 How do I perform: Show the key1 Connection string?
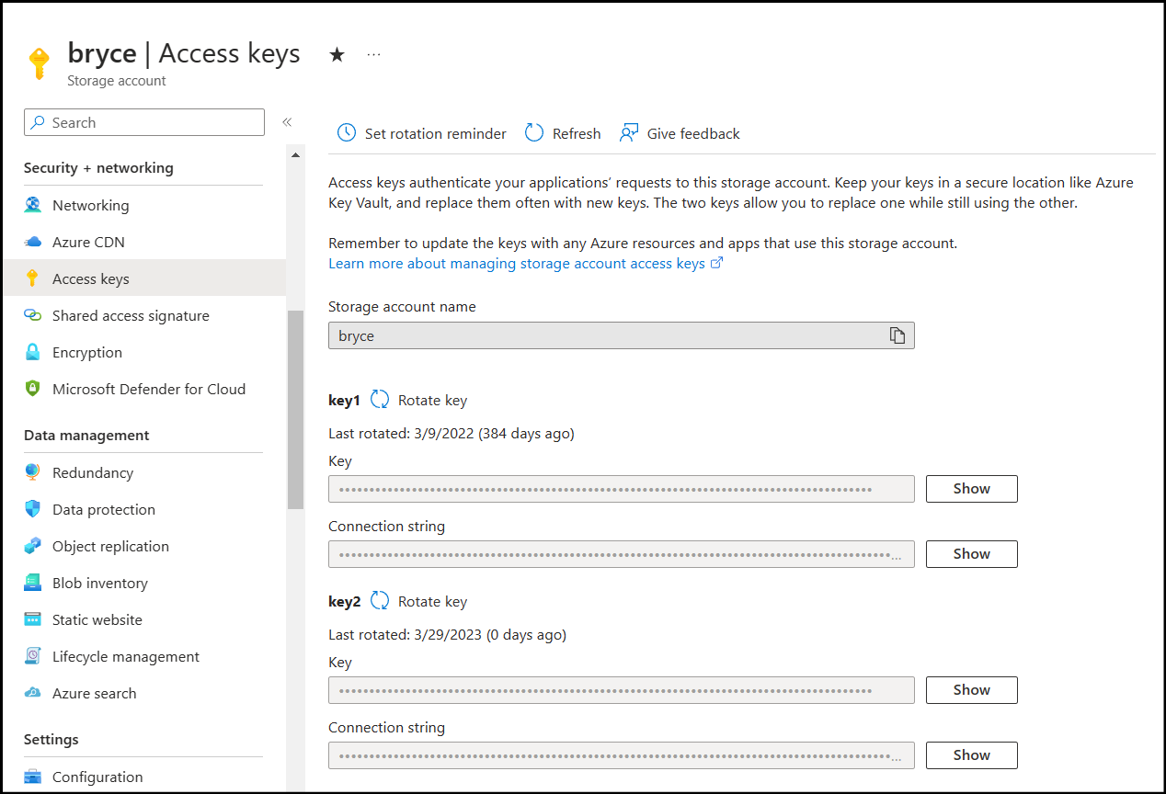point(971,554)
